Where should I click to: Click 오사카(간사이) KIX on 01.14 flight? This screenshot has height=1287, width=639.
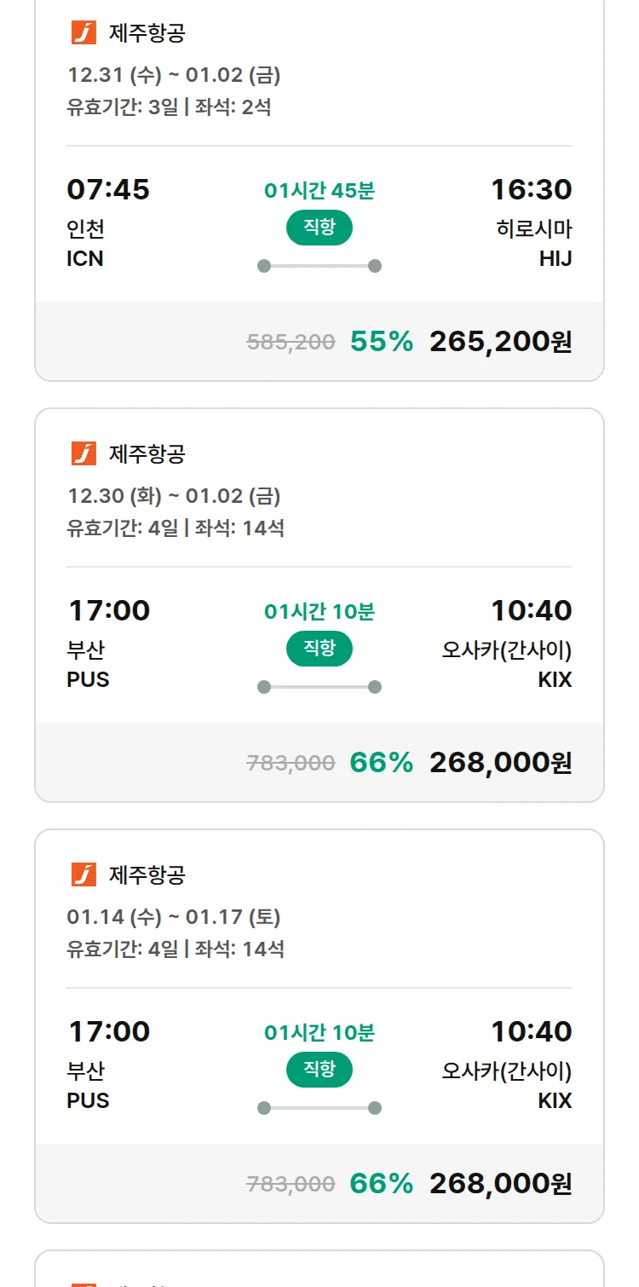point(507,1085)
